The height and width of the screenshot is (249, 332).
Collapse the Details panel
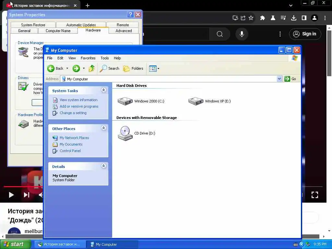coord(103,166)
